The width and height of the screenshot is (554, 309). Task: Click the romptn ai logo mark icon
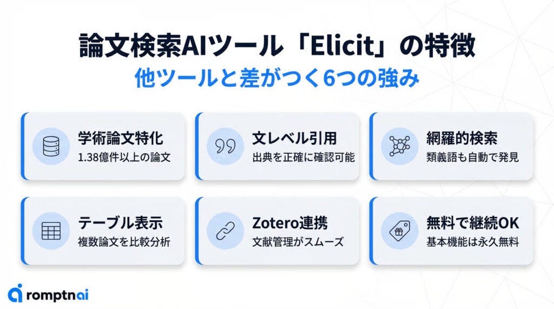pyautogui.click(x=16, y=293)
